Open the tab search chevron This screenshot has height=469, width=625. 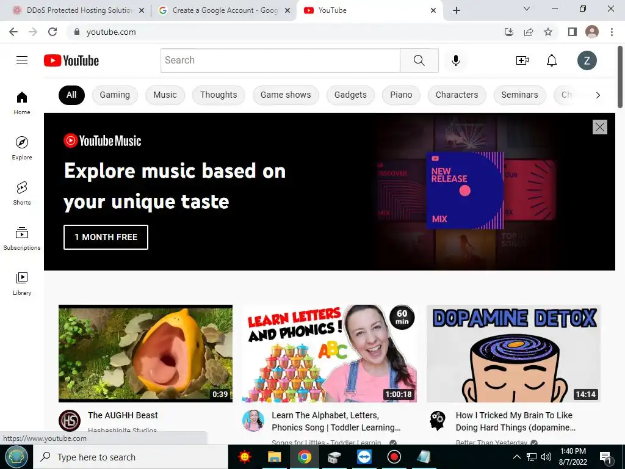(527, 9)
